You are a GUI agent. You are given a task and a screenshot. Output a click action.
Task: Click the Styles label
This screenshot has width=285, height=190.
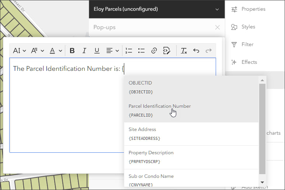(x=248, y=27)
